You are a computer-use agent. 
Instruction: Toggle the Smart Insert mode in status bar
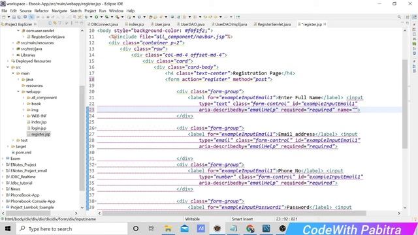pyautogui.click(x=242, y=219)
